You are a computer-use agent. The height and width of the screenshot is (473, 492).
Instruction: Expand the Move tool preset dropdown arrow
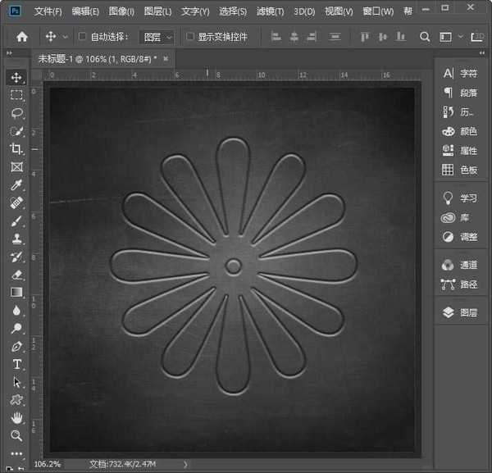[65, 37]
